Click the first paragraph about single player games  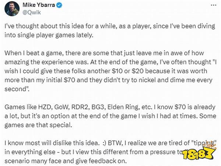[x=110, y=31]
